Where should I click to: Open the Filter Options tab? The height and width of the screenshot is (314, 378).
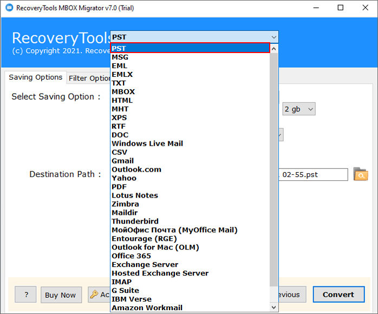pyautogui.click(x=88, y=78)
